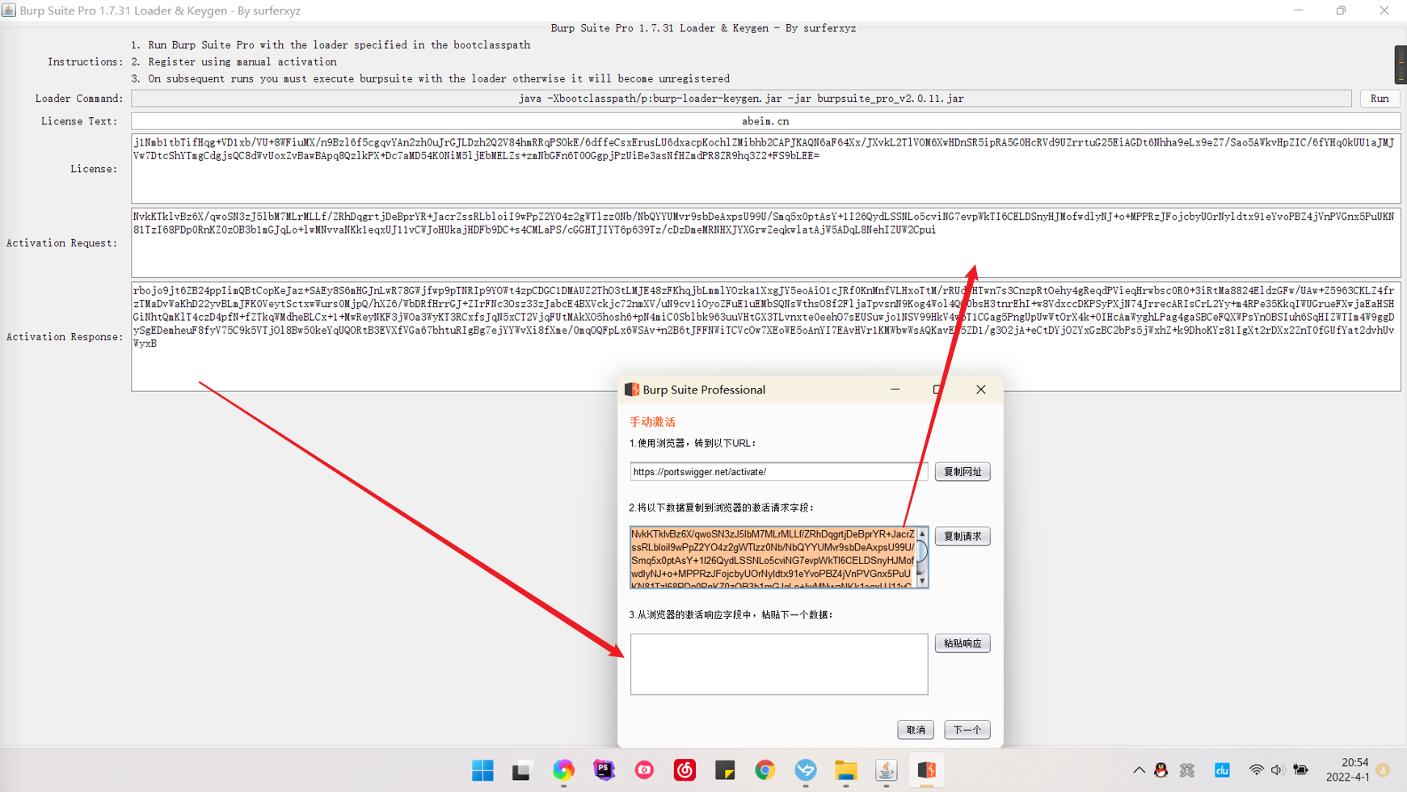Click the 'Instructions:' label
The height and width of the screenshot is (792, 1407).
85,62
